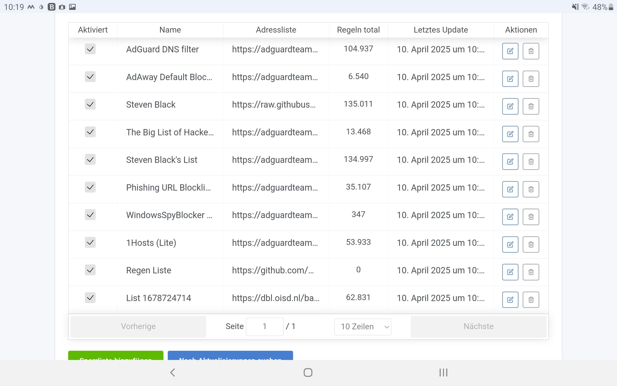617x386 pixels.
Task: Toggle the AdGuard DNS filter checkbox
Action: coord(90,49)
